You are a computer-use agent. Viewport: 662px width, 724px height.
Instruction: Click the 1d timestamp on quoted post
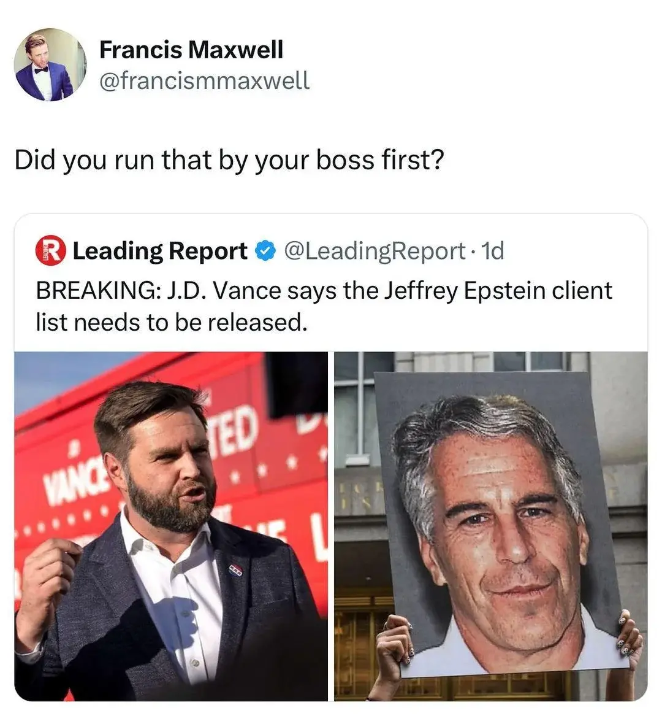coord(492,251)
